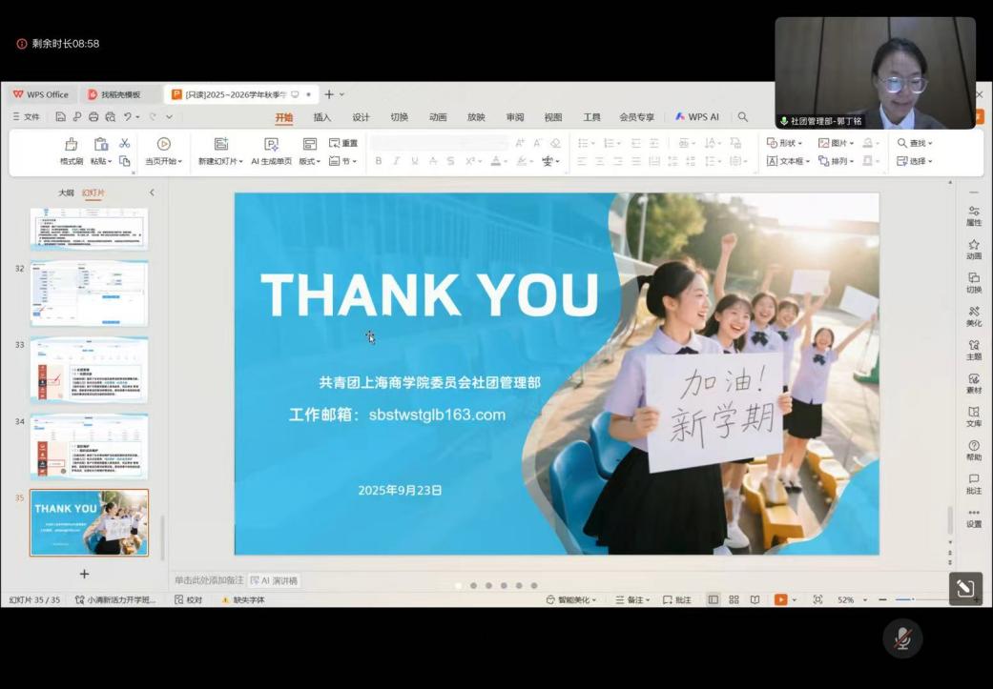
Task: Select slide 33 thumbnail
Action: pos(89,370)
